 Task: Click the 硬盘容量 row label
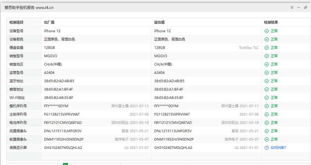(16, 48)
